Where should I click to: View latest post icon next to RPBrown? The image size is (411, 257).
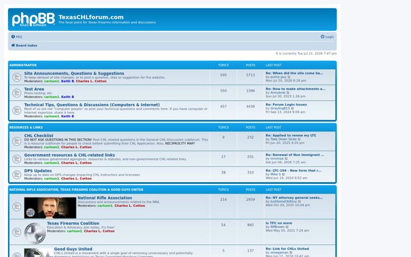click(x=287, y=227)
